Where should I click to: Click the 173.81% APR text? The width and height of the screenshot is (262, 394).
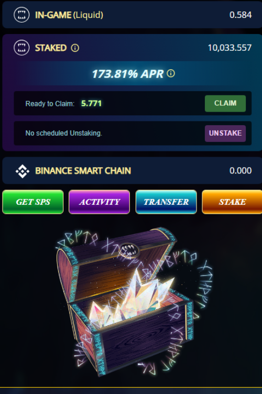pos(128,74)
